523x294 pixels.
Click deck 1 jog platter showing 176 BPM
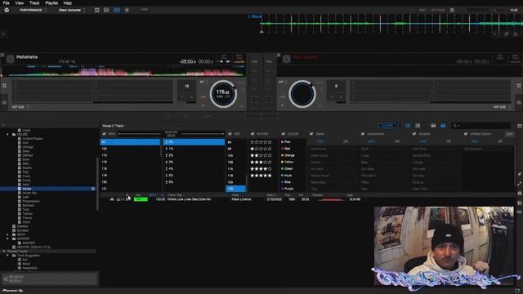click(223, 94)
